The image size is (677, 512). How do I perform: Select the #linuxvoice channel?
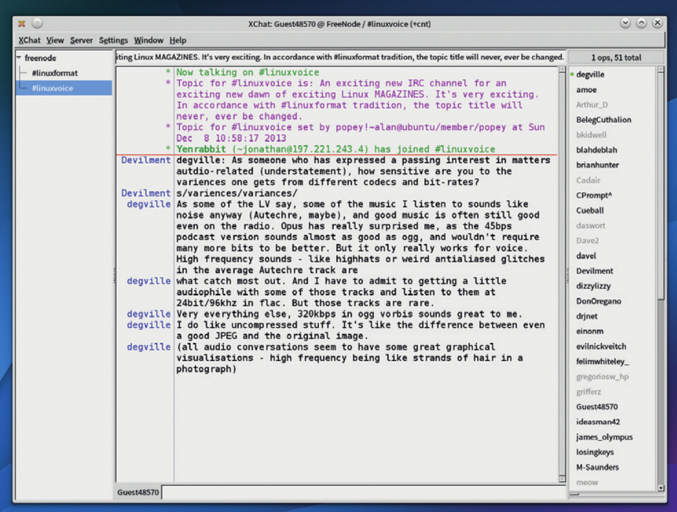point(64,88)
